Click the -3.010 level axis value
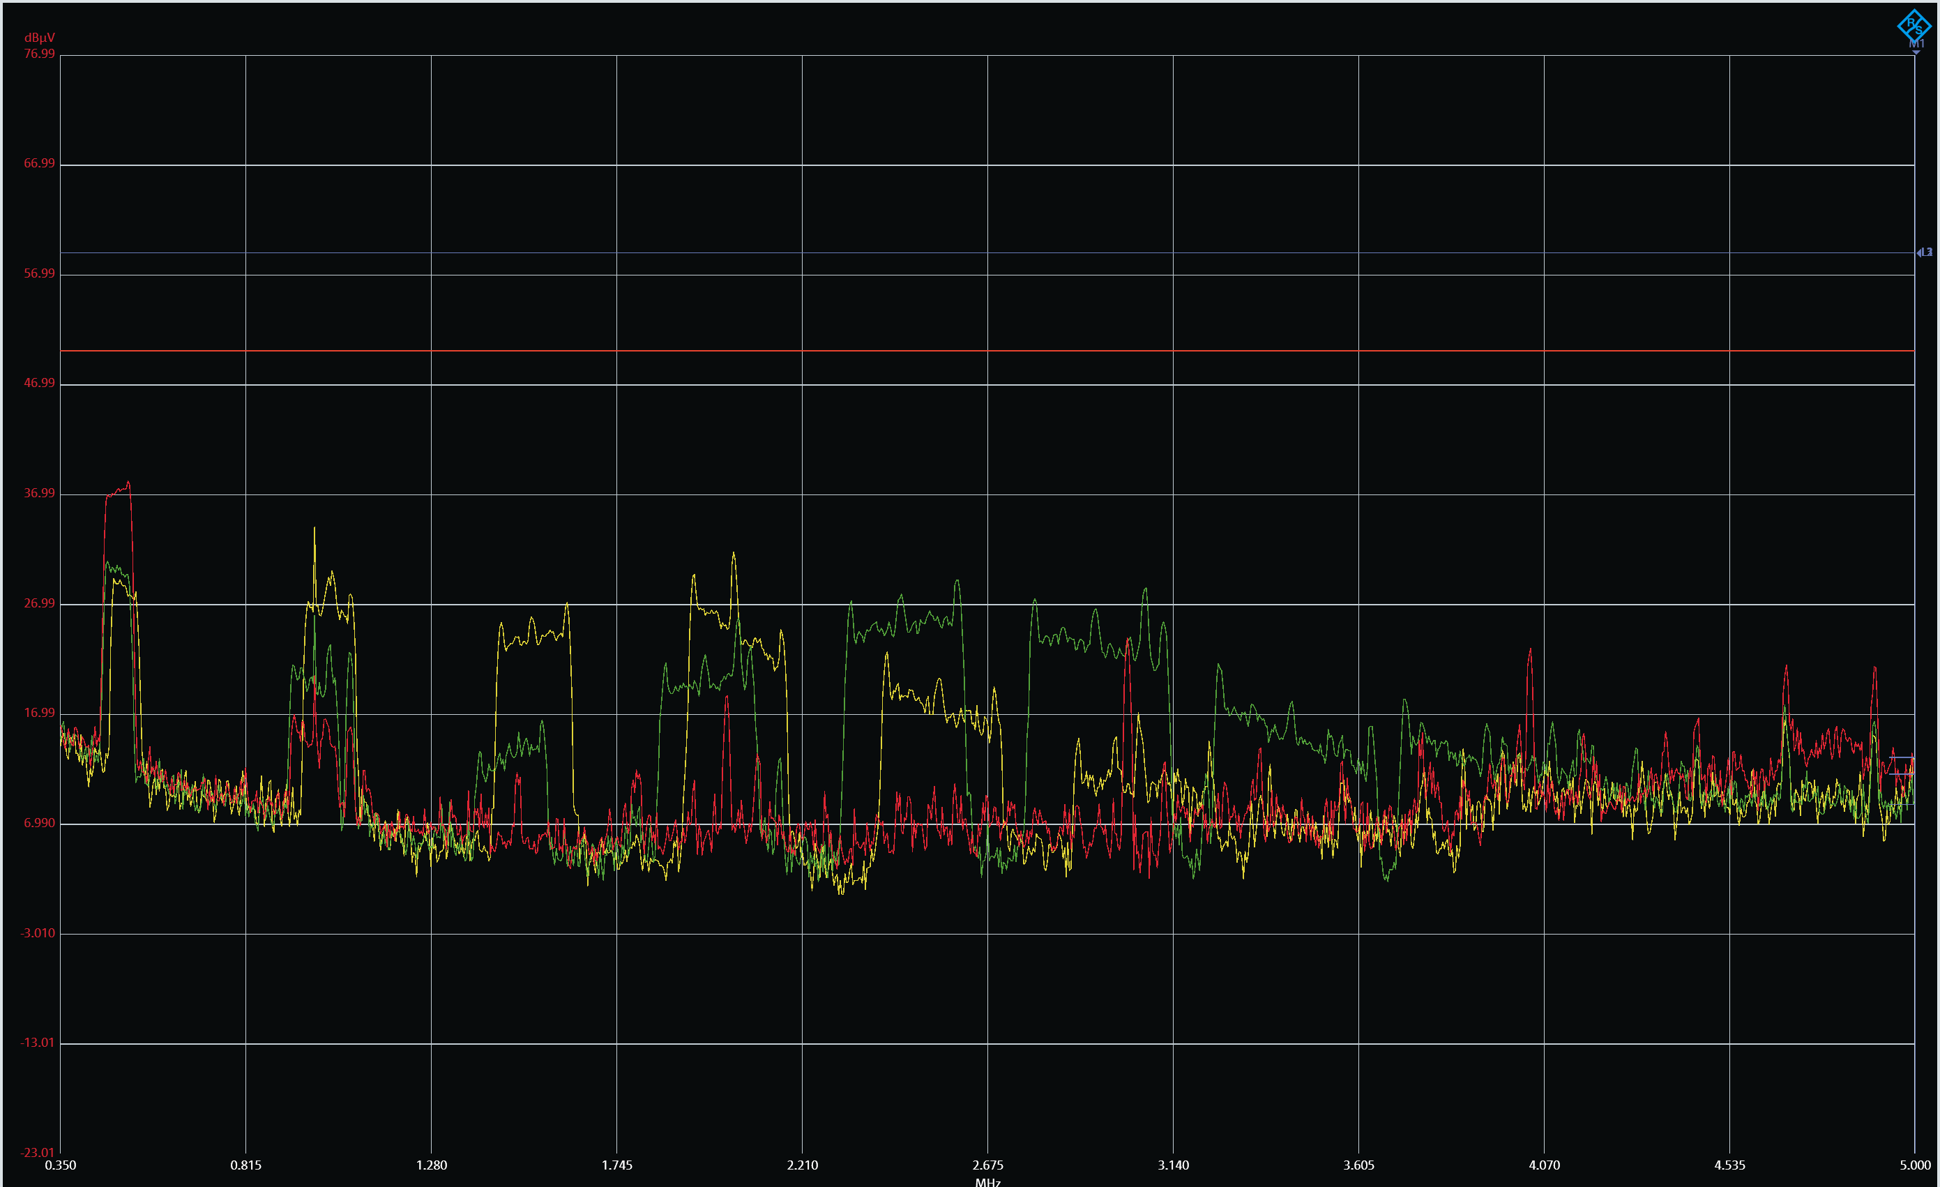 [38, 933]
